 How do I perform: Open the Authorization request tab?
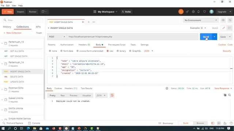67,44
